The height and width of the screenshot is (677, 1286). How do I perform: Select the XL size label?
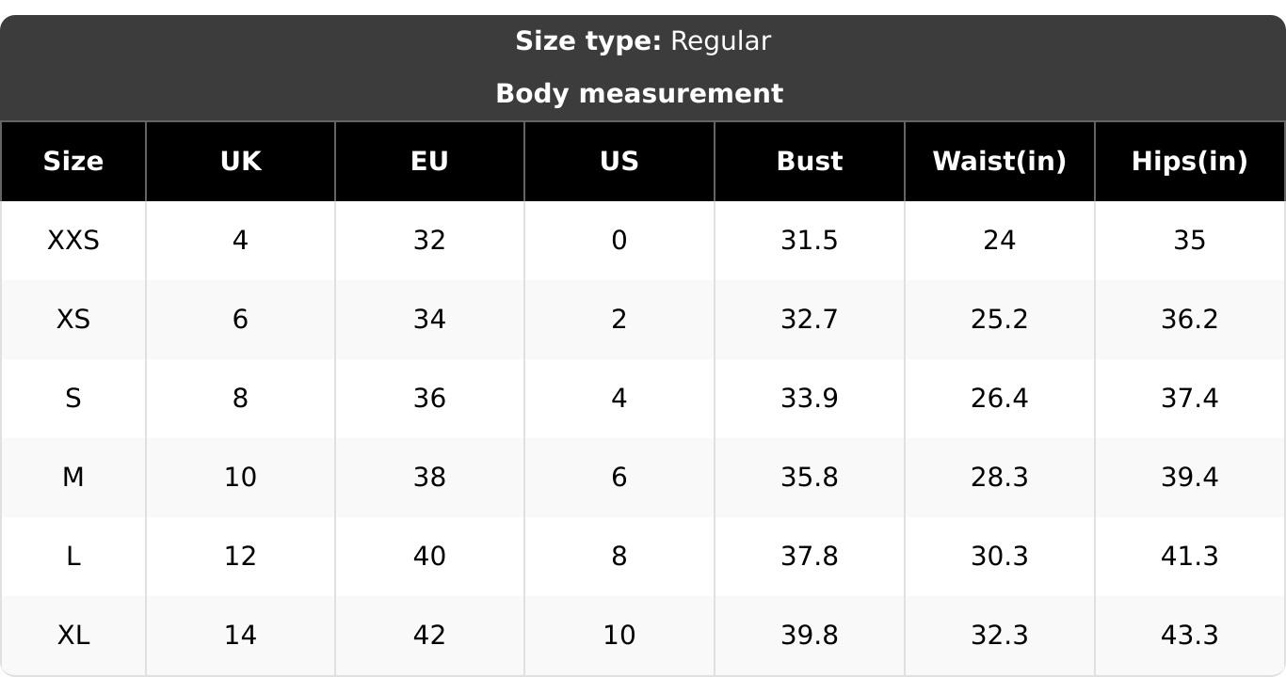click(73, 636)
